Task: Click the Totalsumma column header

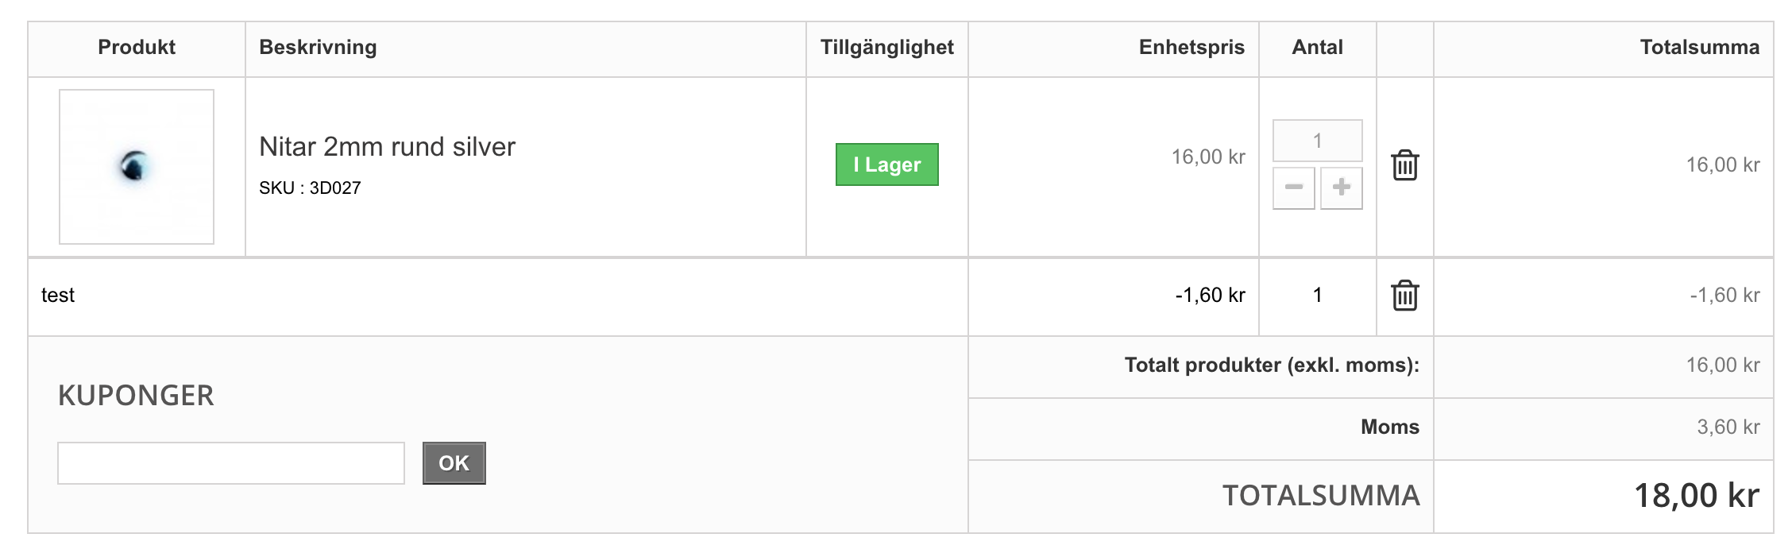Action: [1699, 48]
